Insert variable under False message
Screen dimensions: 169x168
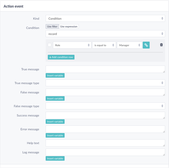[x=55, y=98]
